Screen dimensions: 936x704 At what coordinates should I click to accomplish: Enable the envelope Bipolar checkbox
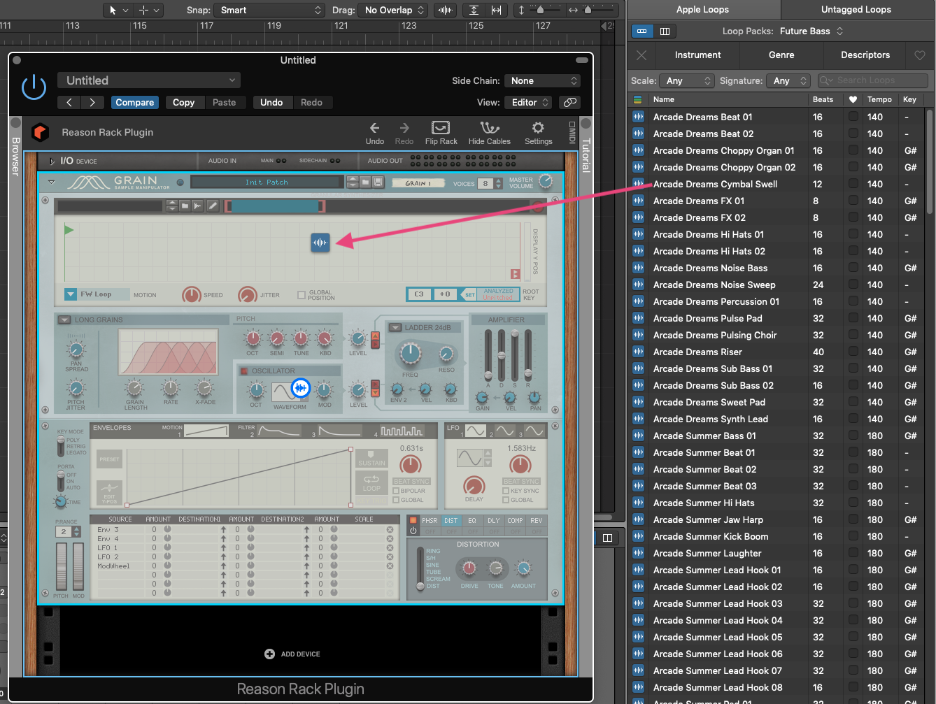tap(396, 491)
